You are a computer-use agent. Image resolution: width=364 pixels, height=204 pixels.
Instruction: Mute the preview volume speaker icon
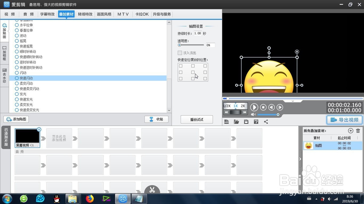point(253,115)
